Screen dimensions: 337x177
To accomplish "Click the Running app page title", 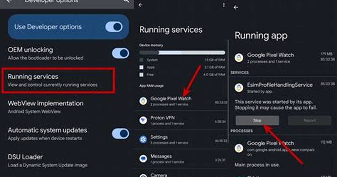I will pos(261,36).
